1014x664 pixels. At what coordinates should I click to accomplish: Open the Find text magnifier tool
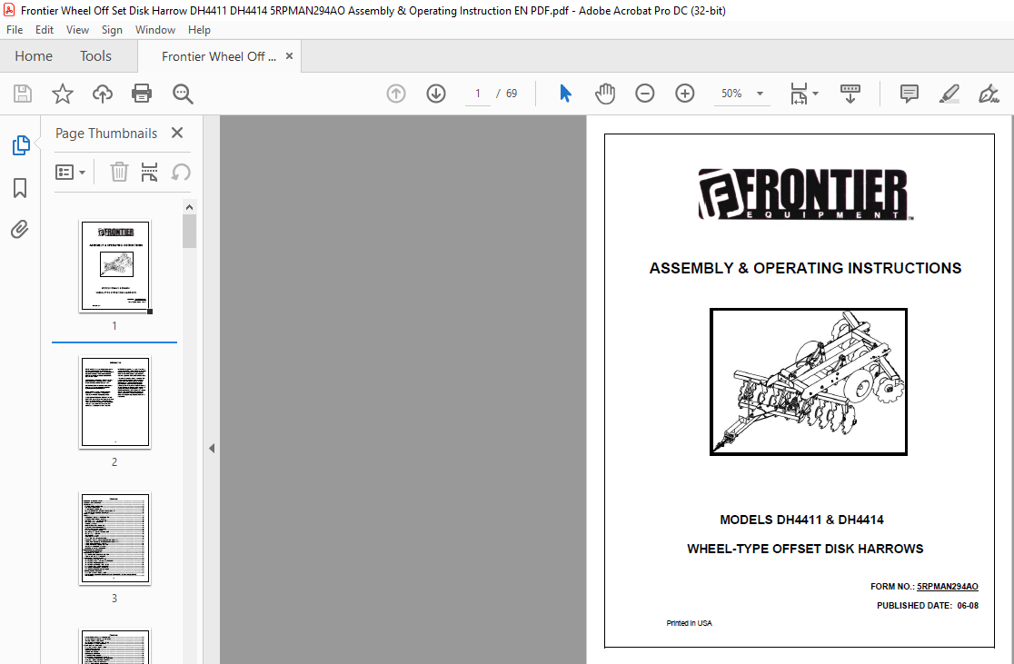click(183, 94)
